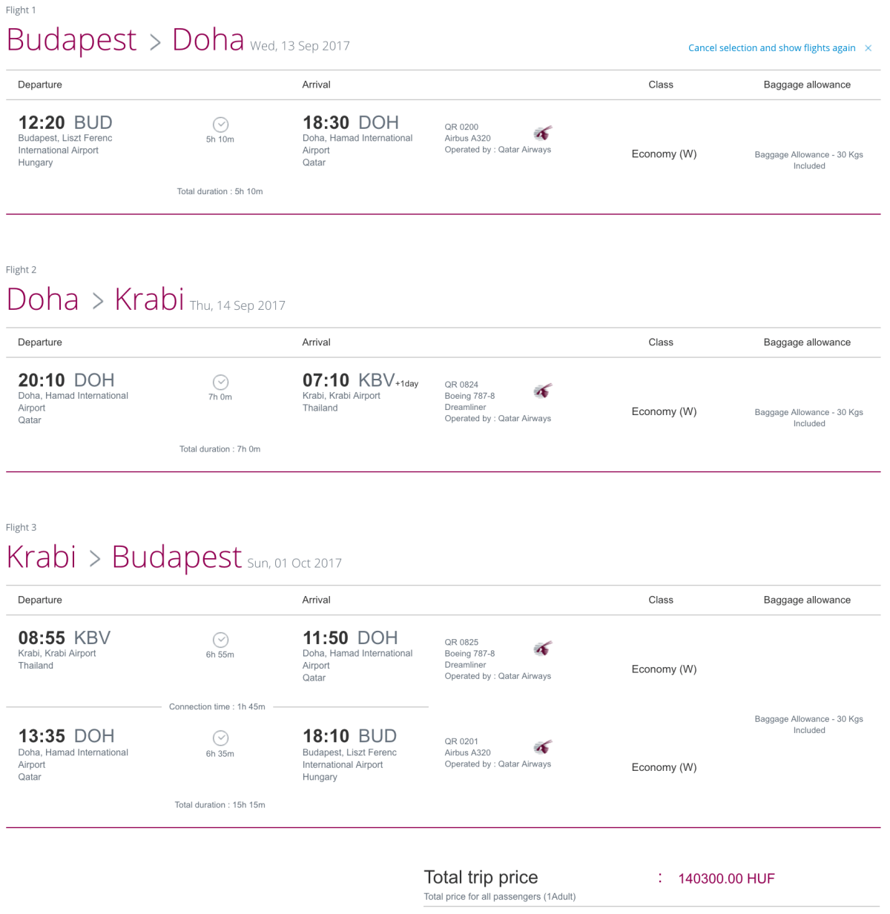The height and width of the screenshot is (914, 890).
Task: Click the QR 0200 flight number
Action: pos(461,127)
